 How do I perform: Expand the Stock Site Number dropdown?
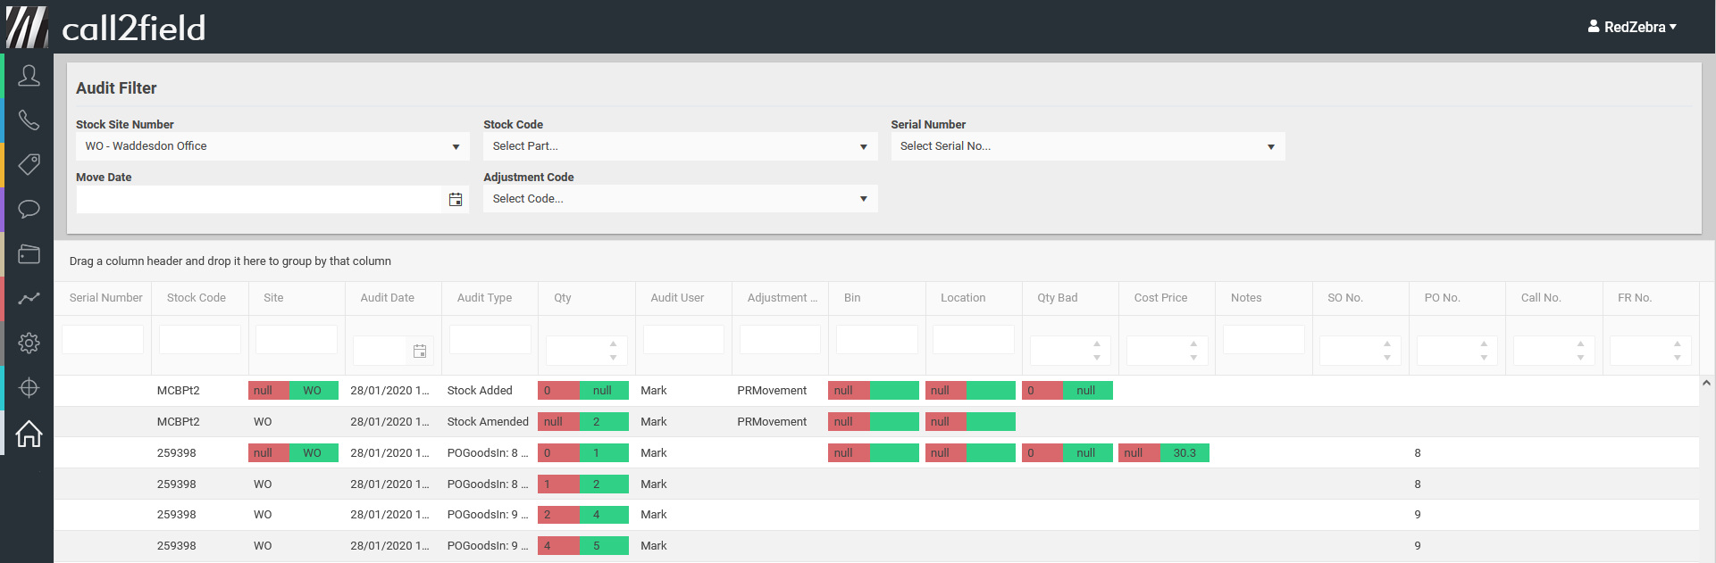pyautogui.click(x=456, y=146)
